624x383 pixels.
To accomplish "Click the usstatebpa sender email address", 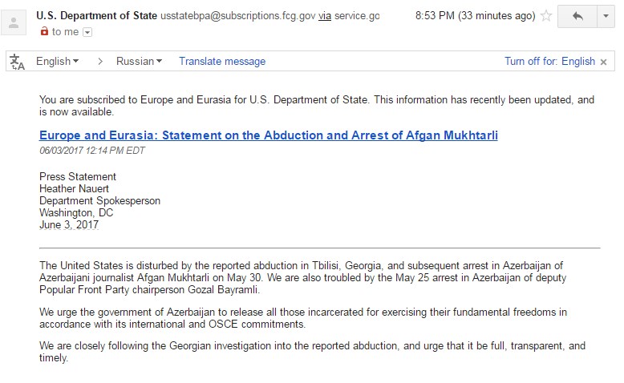I will 238,16.
